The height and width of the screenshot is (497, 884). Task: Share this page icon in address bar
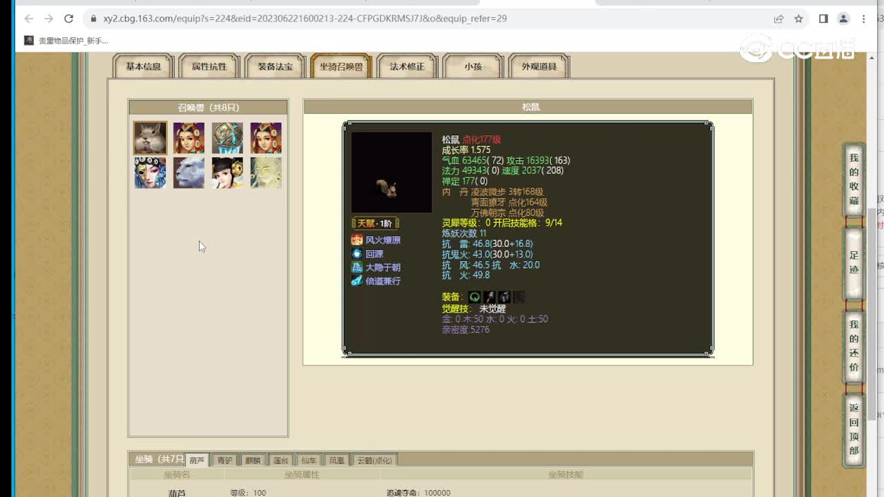(x=779, y=19)
